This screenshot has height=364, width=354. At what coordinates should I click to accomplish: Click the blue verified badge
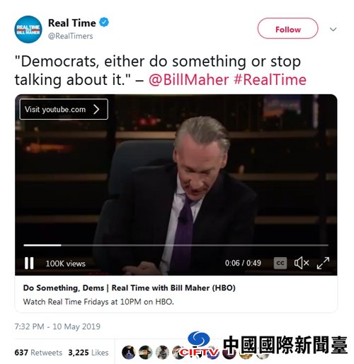[x=104, y=23]
